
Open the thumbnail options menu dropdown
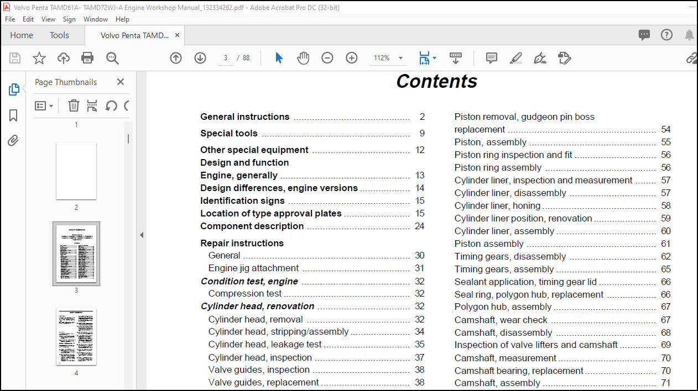[x=44, y=105]
